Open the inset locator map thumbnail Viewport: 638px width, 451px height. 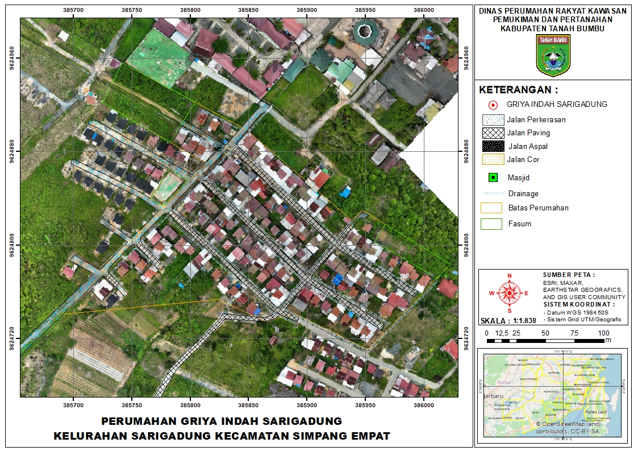[x=552, y=395]
